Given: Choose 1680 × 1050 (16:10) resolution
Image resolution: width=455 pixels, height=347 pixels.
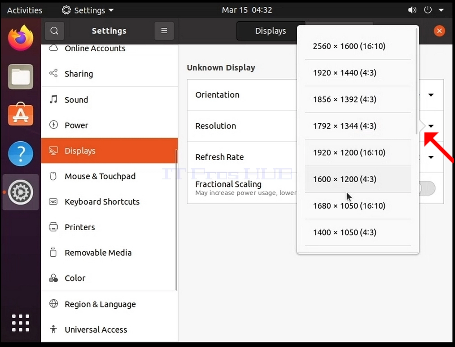Looking at the screenshot, I should click(358, 206).
